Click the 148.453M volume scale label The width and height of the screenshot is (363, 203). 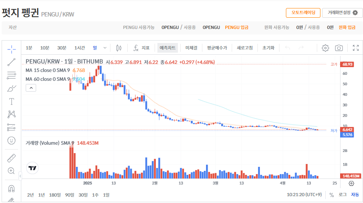351,176
